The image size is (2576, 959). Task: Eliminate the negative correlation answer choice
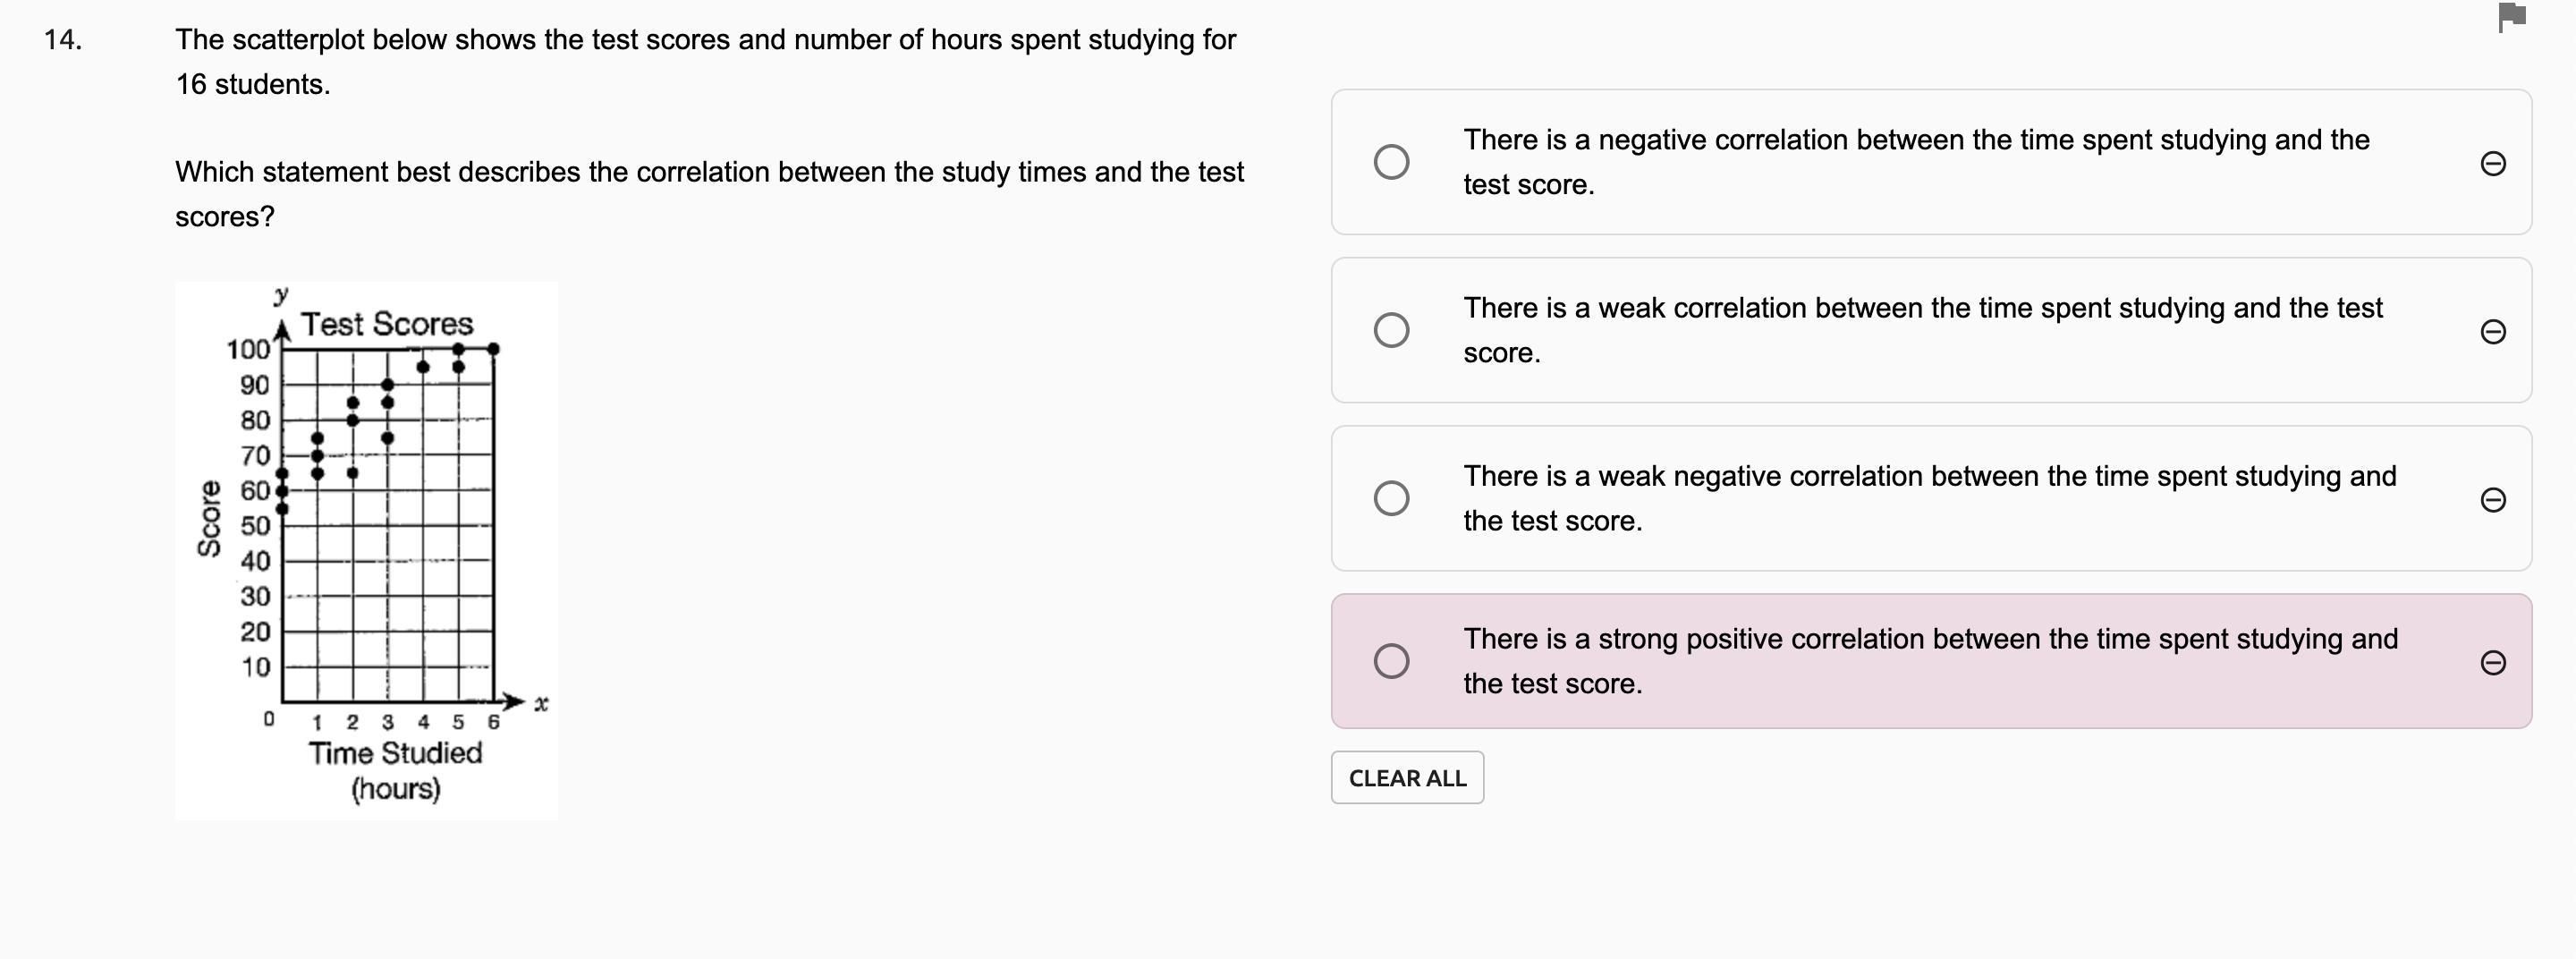coord(2492,163)
